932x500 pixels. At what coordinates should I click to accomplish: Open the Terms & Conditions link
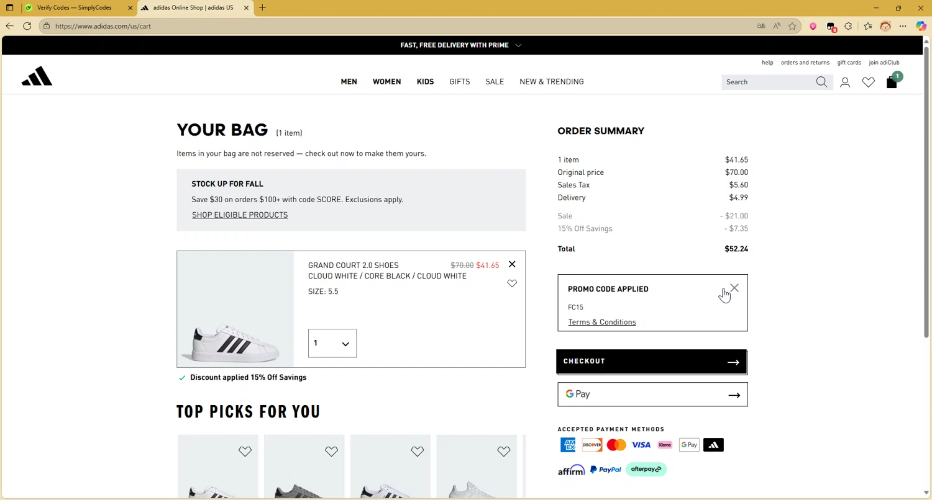(601, 322)
